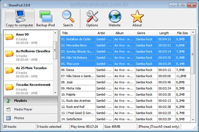Image resolution: width=199 pixels, height=132 pixels.
Task: Switch to the Media Player section
Action: 31,109
